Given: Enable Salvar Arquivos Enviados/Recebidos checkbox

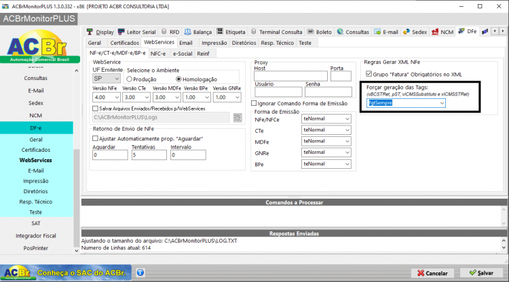Looking at the screenshot, I should click(x=95, y=108).
